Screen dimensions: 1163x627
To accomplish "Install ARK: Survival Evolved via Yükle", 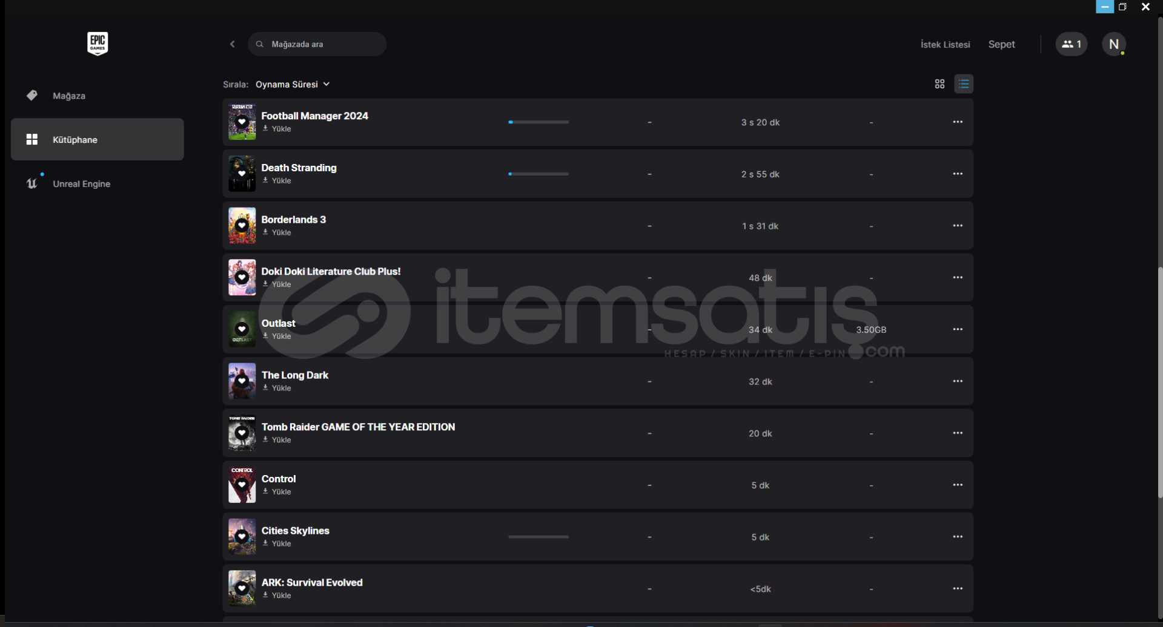I will point(277,596).
